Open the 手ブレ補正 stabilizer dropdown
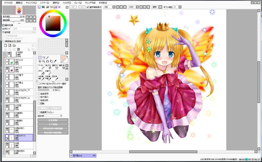This screenshot has height=162, width=262. [180, 7]
